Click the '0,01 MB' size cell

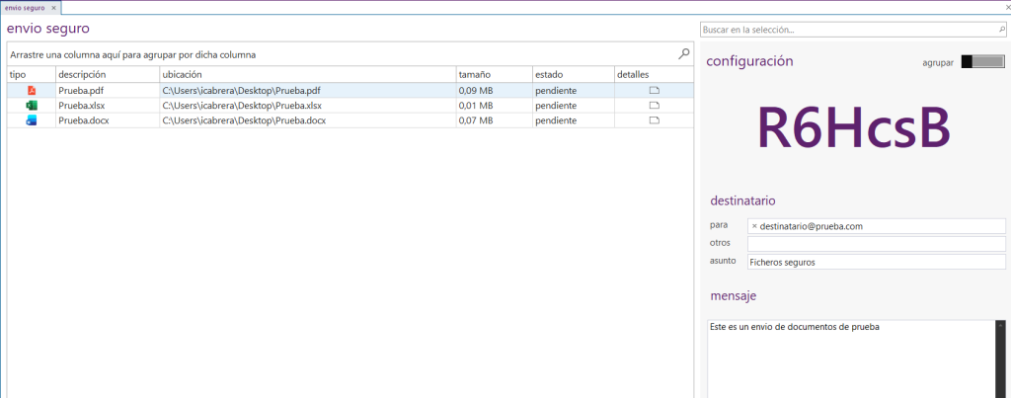tap(494, 105)
